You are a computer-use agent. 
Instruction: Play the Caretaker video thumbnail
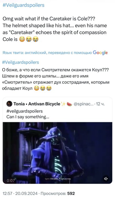pyautogui.click(x=57, y=153)
